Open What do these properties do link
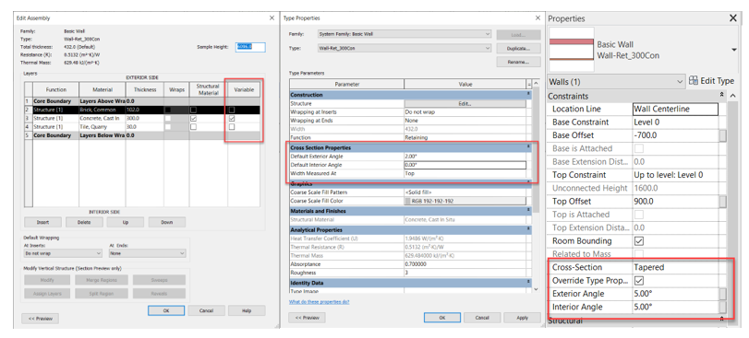 [x=319, y=302]
